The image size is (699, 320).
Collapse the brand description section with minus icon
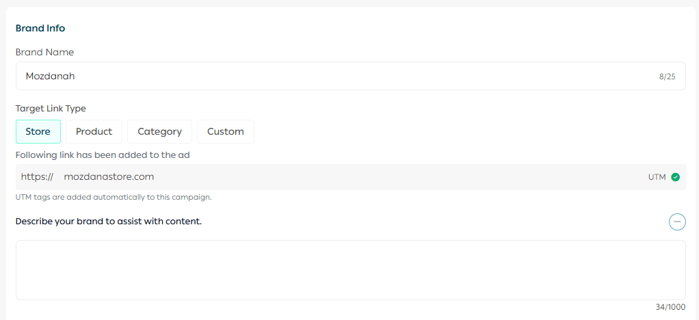677,222
